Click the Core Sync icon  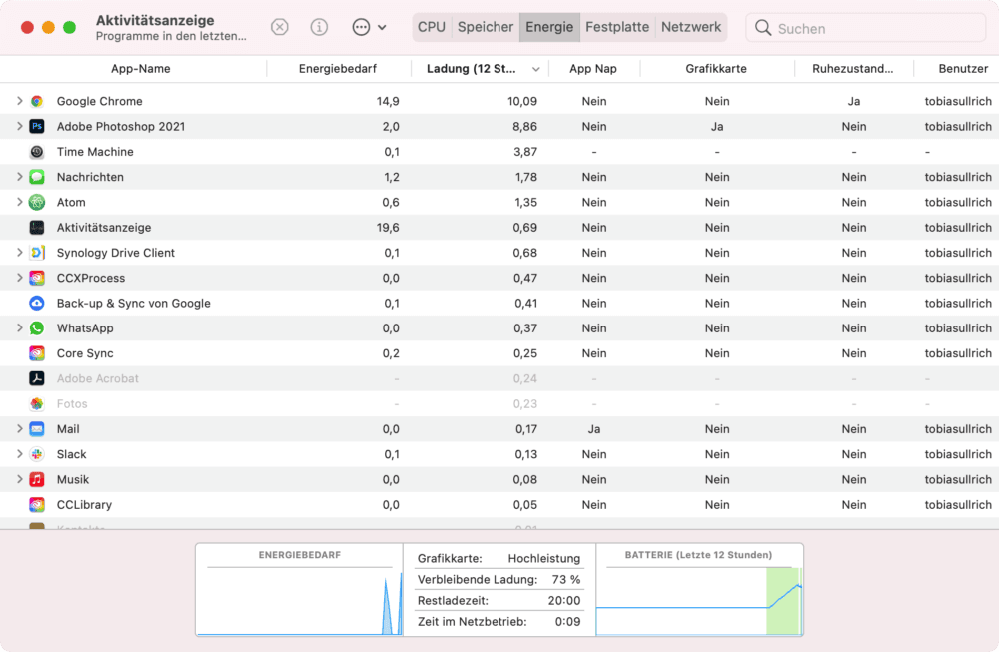coord(37,353)
